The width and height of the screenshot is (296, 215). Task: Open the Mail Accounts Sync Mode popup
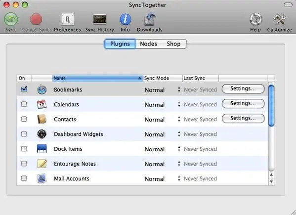[x=163, y=179]
